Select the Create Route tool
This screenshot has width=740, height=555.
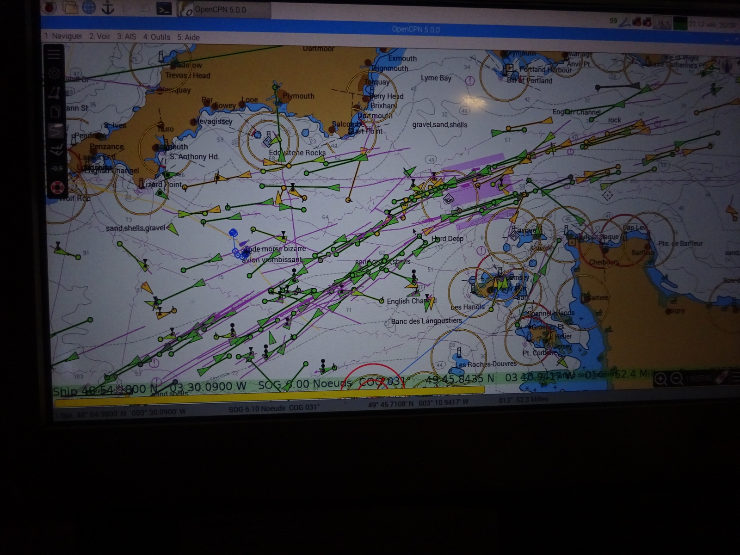tap(55, 92)
